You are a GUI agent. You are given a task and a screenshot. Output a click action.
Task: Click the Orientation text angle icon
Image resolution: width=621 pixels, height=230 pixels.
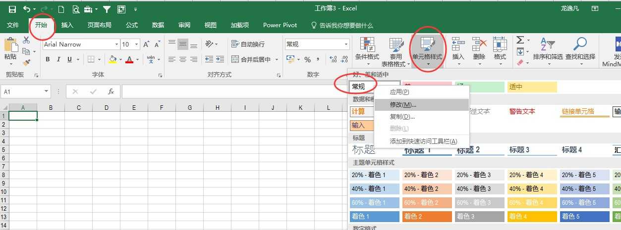(x=209, y=44)
